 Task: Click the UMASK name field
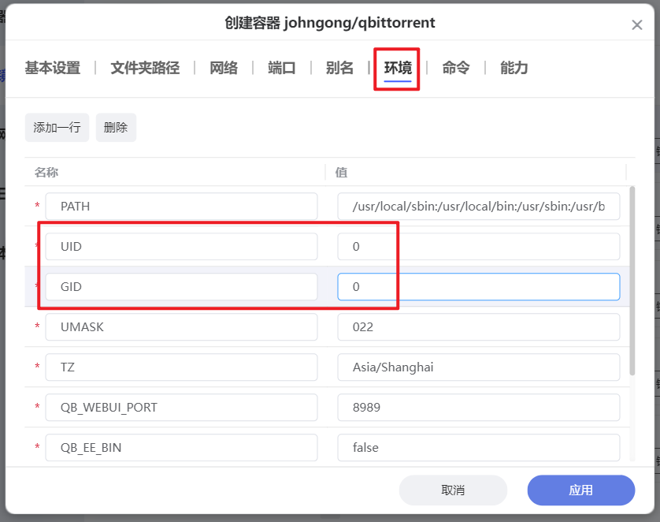tap(181, 327)
